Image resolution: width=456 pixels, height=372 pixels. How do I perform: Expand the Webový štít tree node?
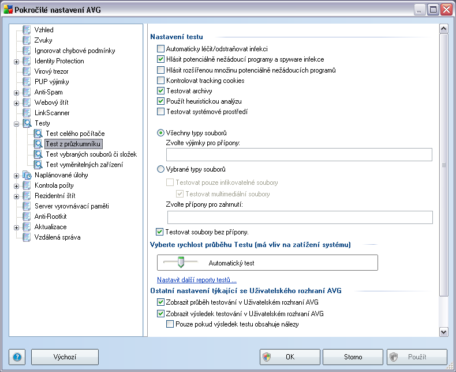17,103
